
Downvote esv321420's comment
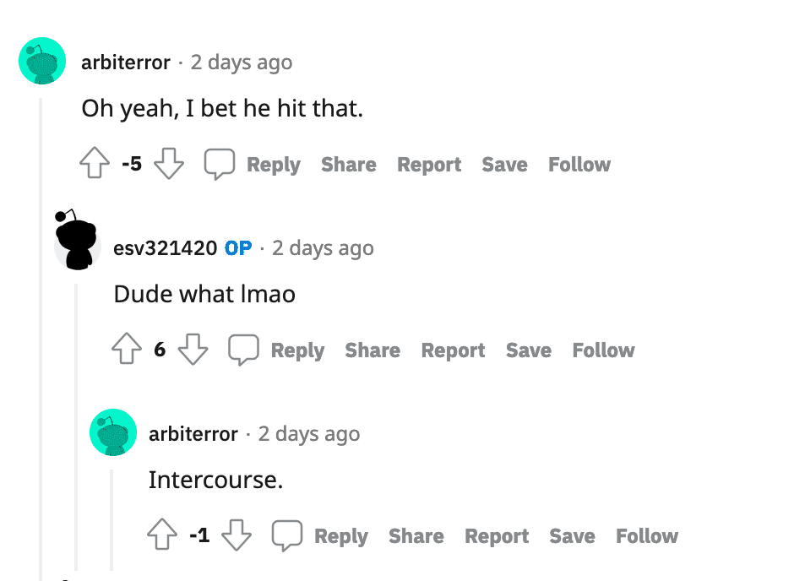pyautogui.click(x=193, y=350)
